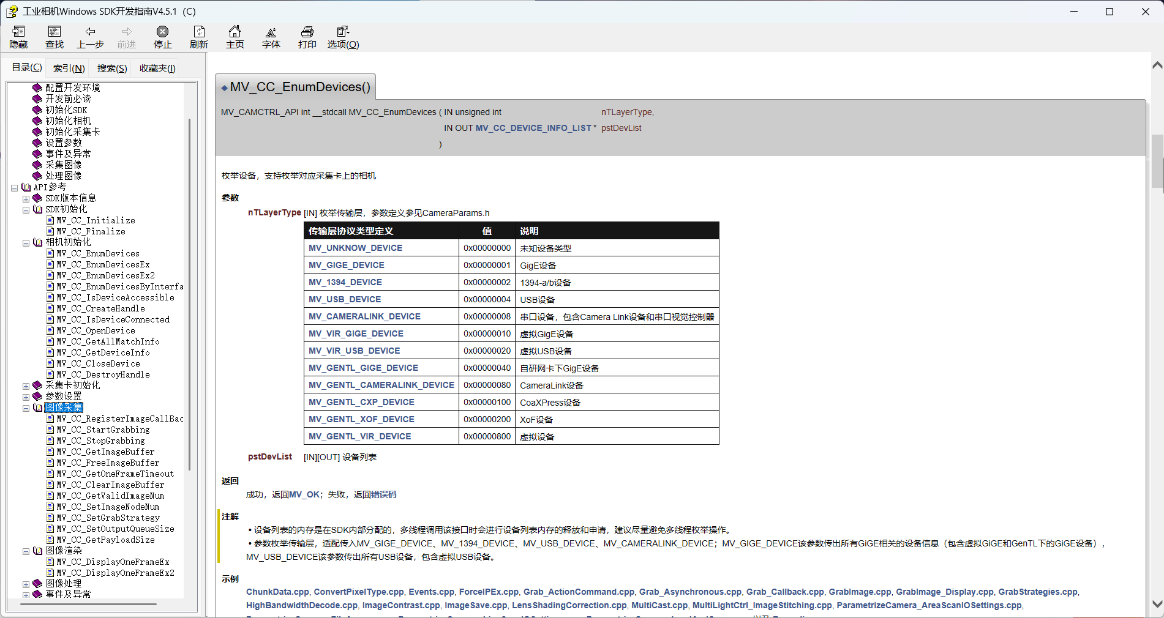Click the MV_GIGE_DEVICE table cell

click(x=381, y=265)
